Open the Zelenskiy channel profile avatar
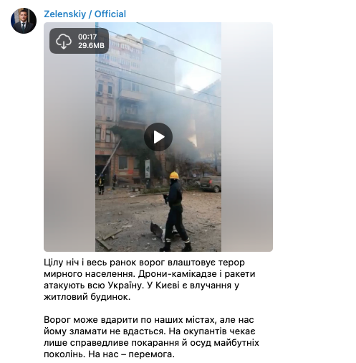 24,21
